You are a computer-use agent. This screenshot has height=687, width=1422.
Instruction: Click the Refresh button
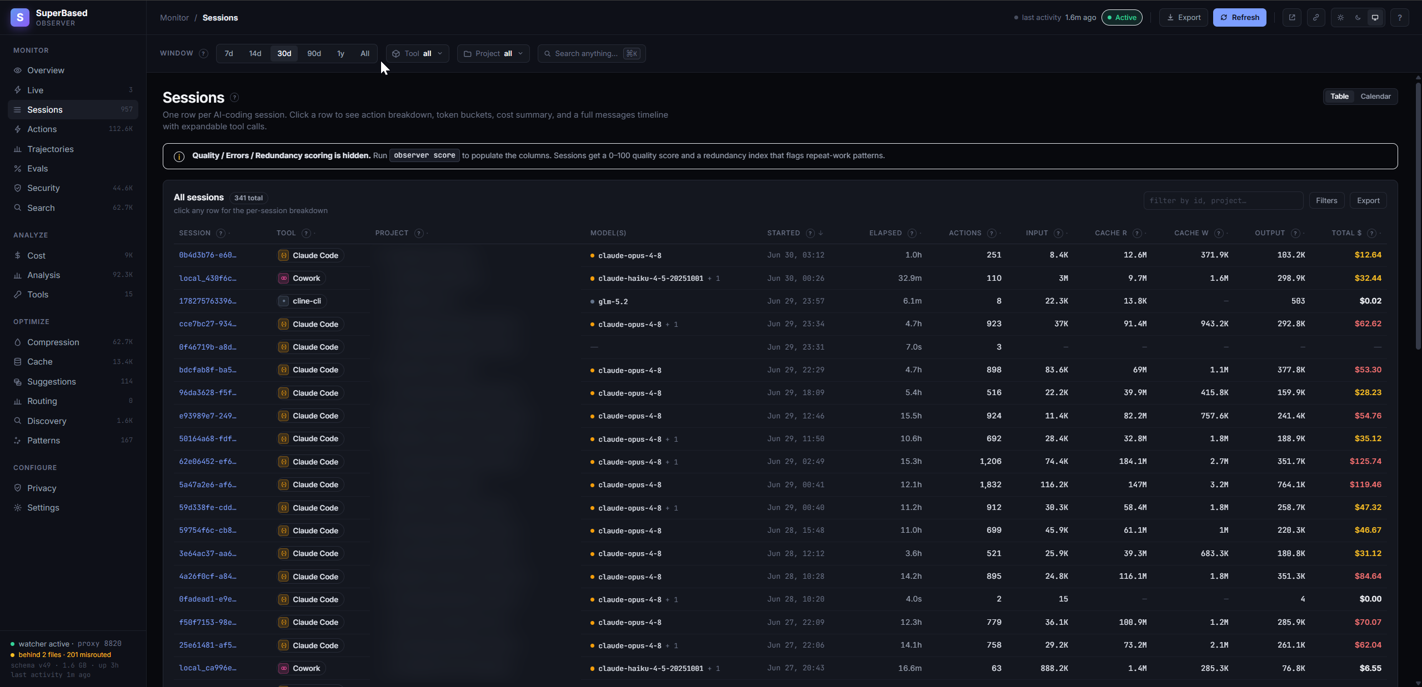1240,17
